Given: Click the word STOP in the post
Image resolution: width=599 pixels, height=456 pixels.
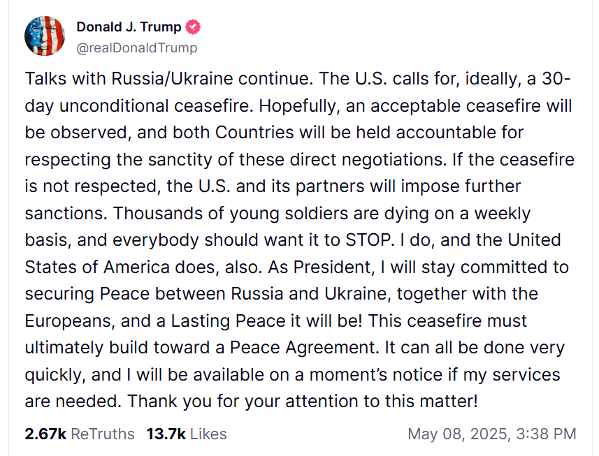Looking at the screenshot, I should click(368, 240).
